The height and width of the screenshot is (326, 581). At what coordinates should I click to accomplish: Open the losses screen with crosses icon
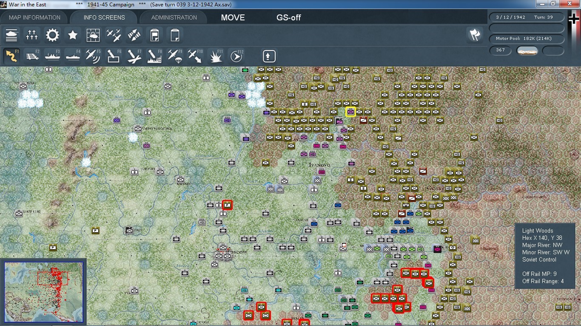(32, 35)
